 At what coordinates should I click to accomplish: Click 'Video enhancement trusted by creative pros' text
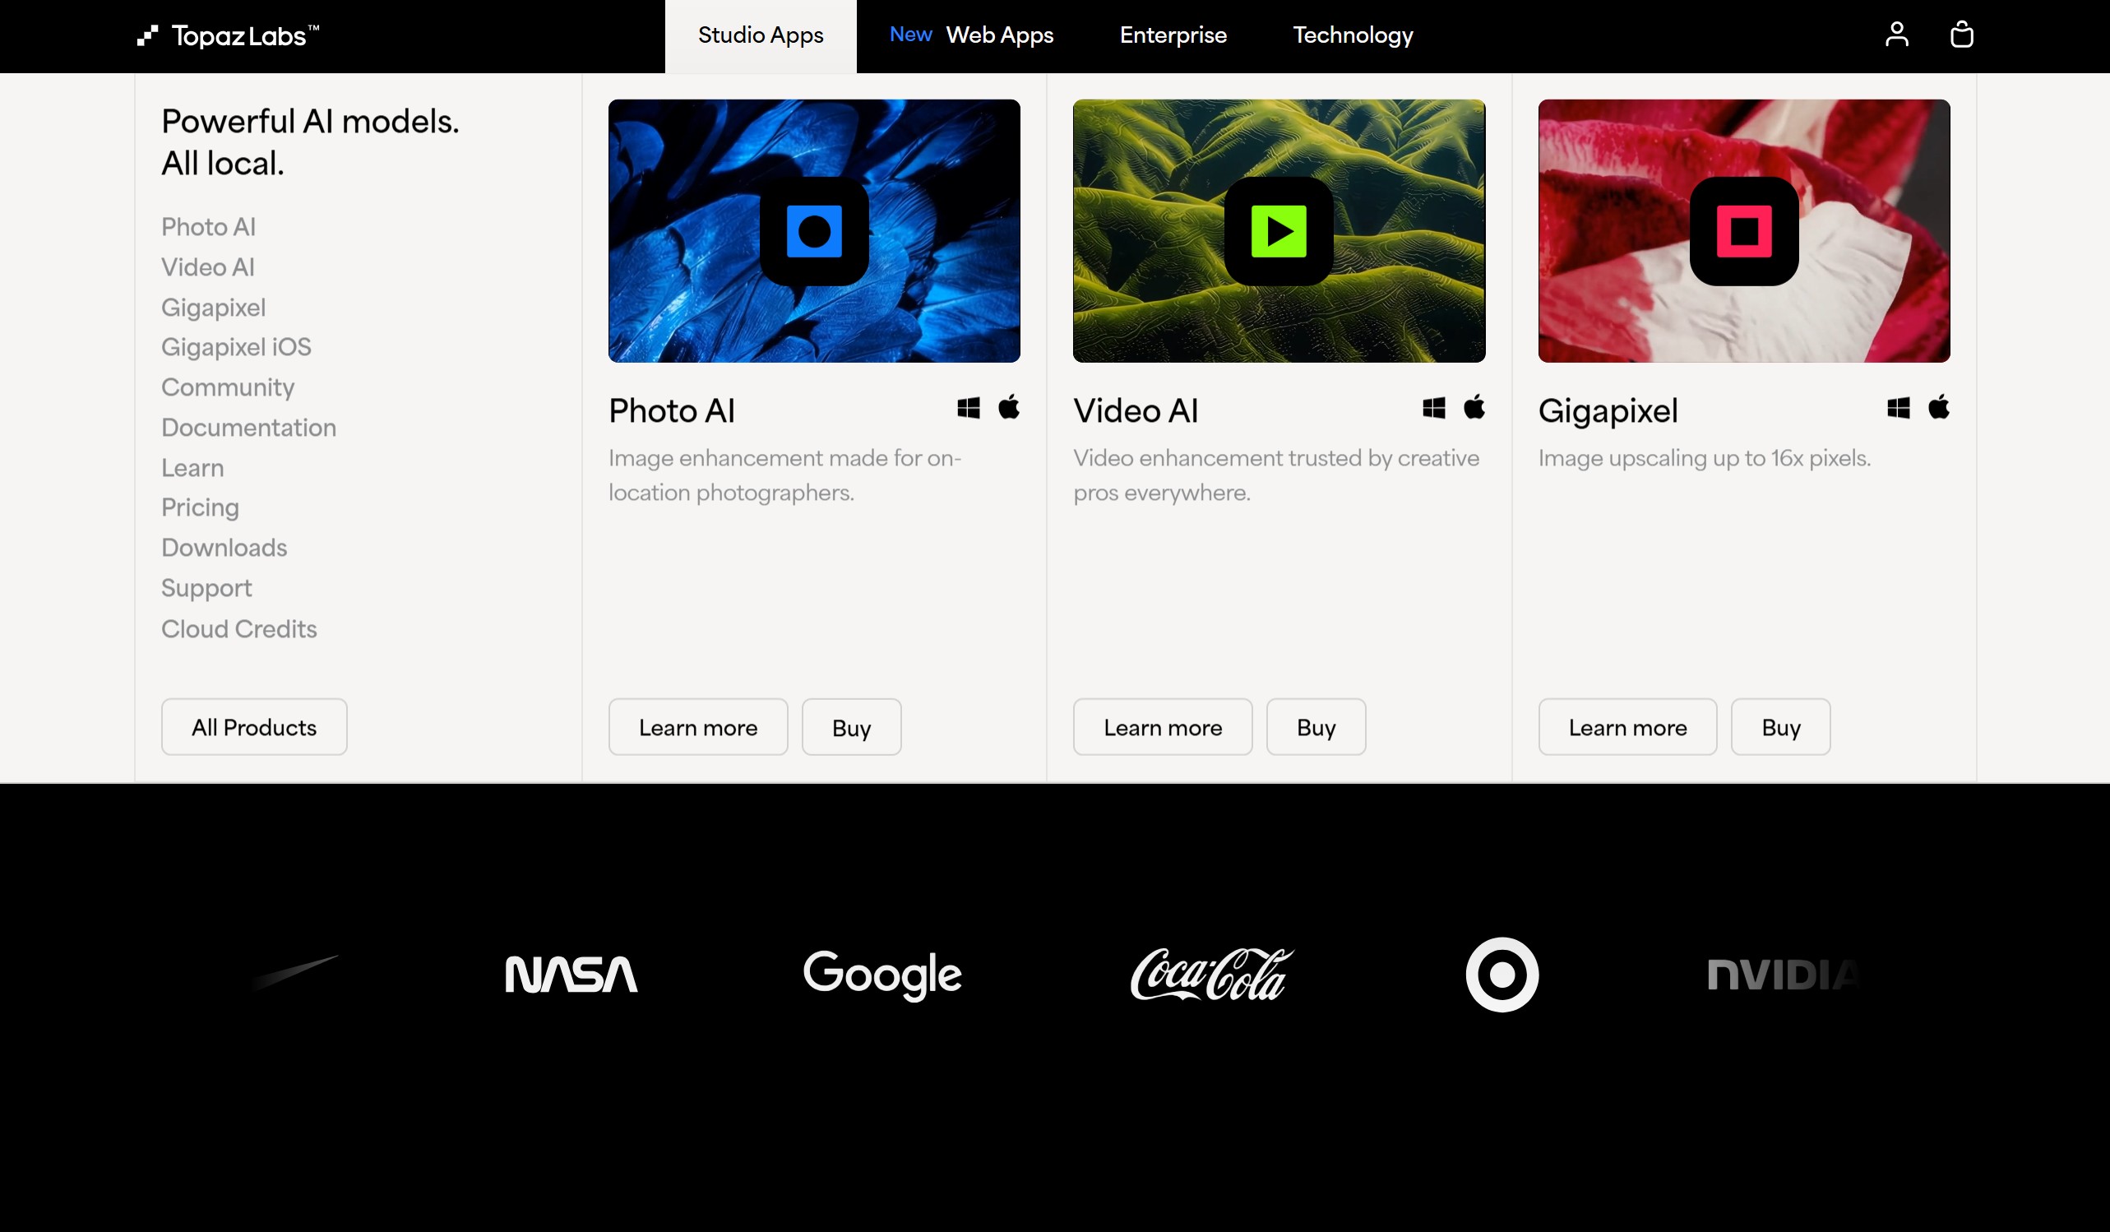(x=1276, y=475)
